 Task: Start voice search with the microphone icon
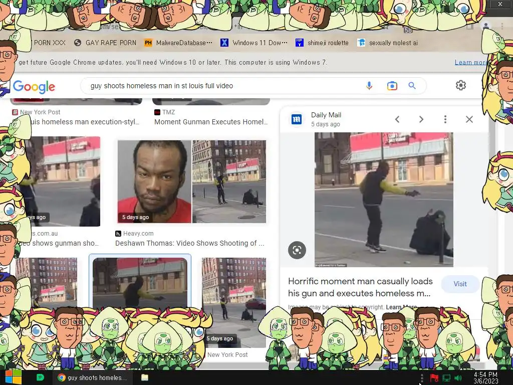pos(369,86)
